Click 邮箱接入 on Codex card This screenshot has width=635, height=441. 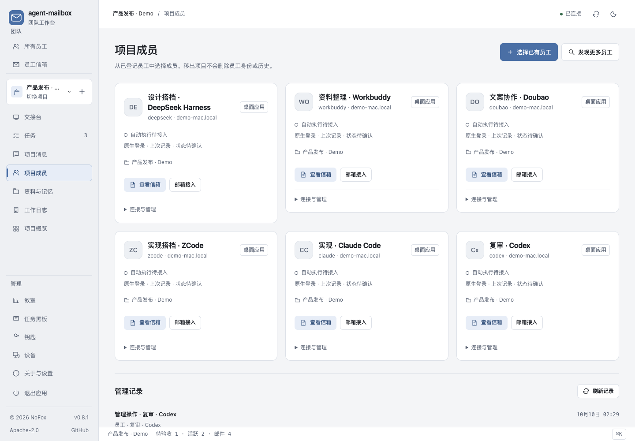click(x=527, y=323)
